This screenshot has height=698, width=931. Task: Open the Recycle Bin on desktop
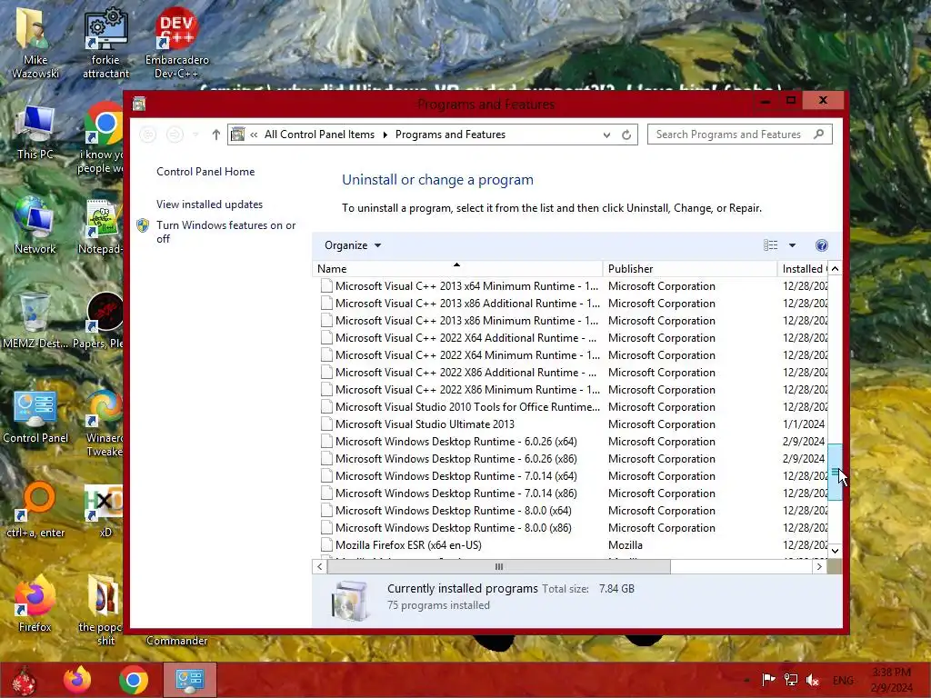pyautogui.click(x=35, y=321)
